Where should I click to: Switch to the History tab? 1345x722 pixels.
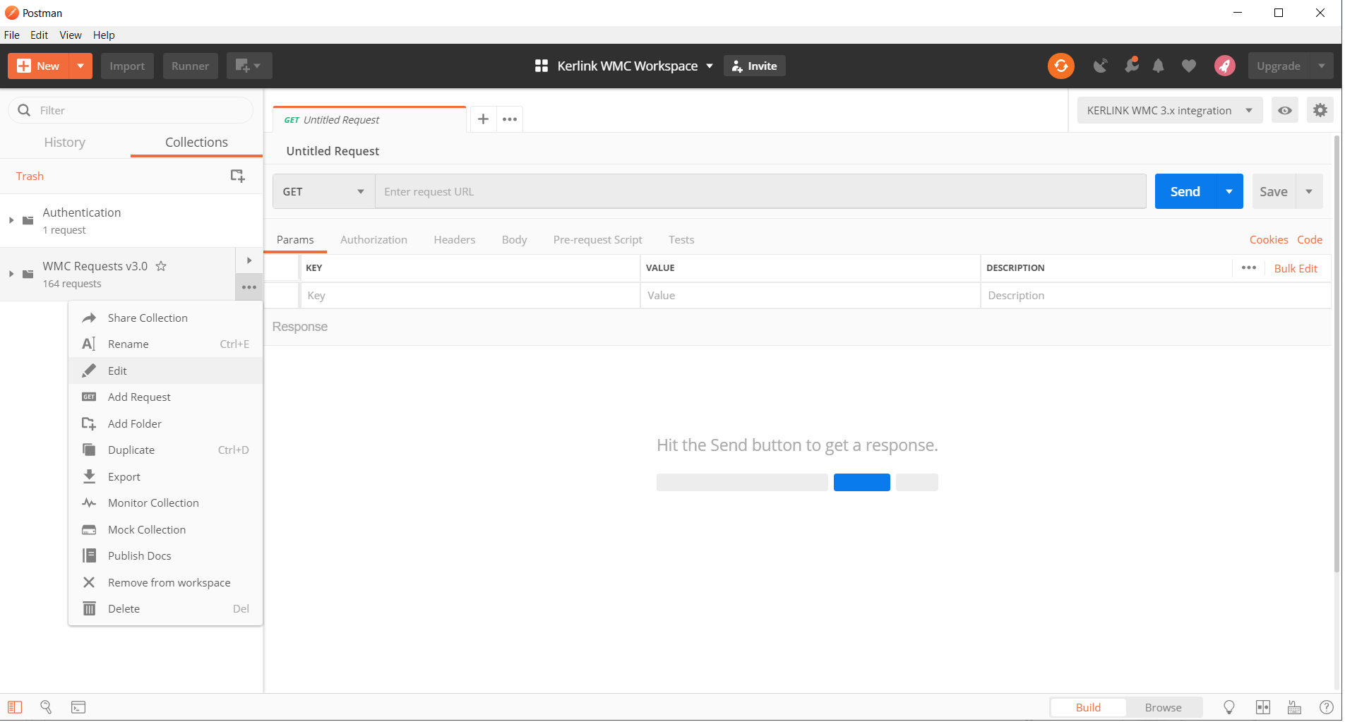[x=64, y=142]
